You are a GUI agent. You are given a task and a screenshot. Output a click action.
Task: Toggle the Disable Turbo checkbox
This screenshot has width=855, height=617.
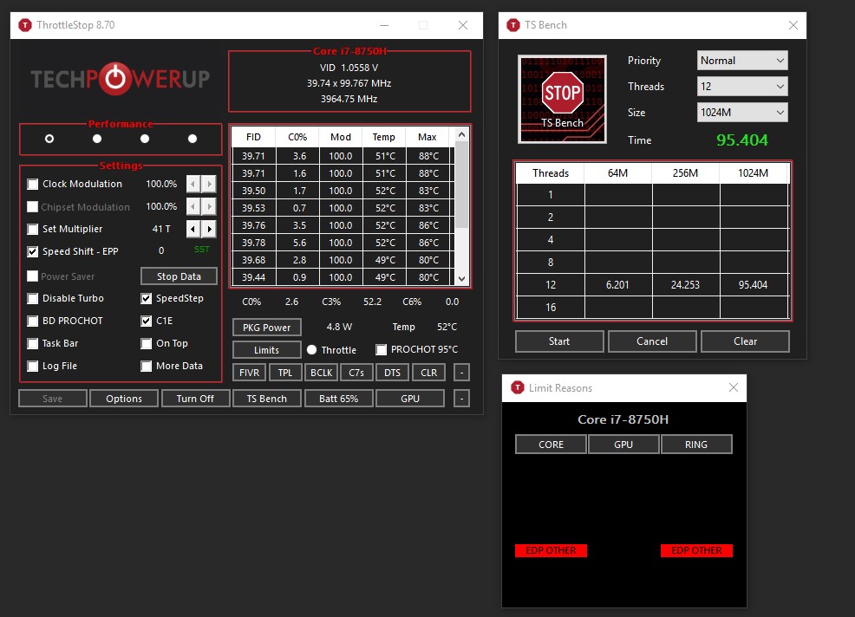[x=33, y=298]
